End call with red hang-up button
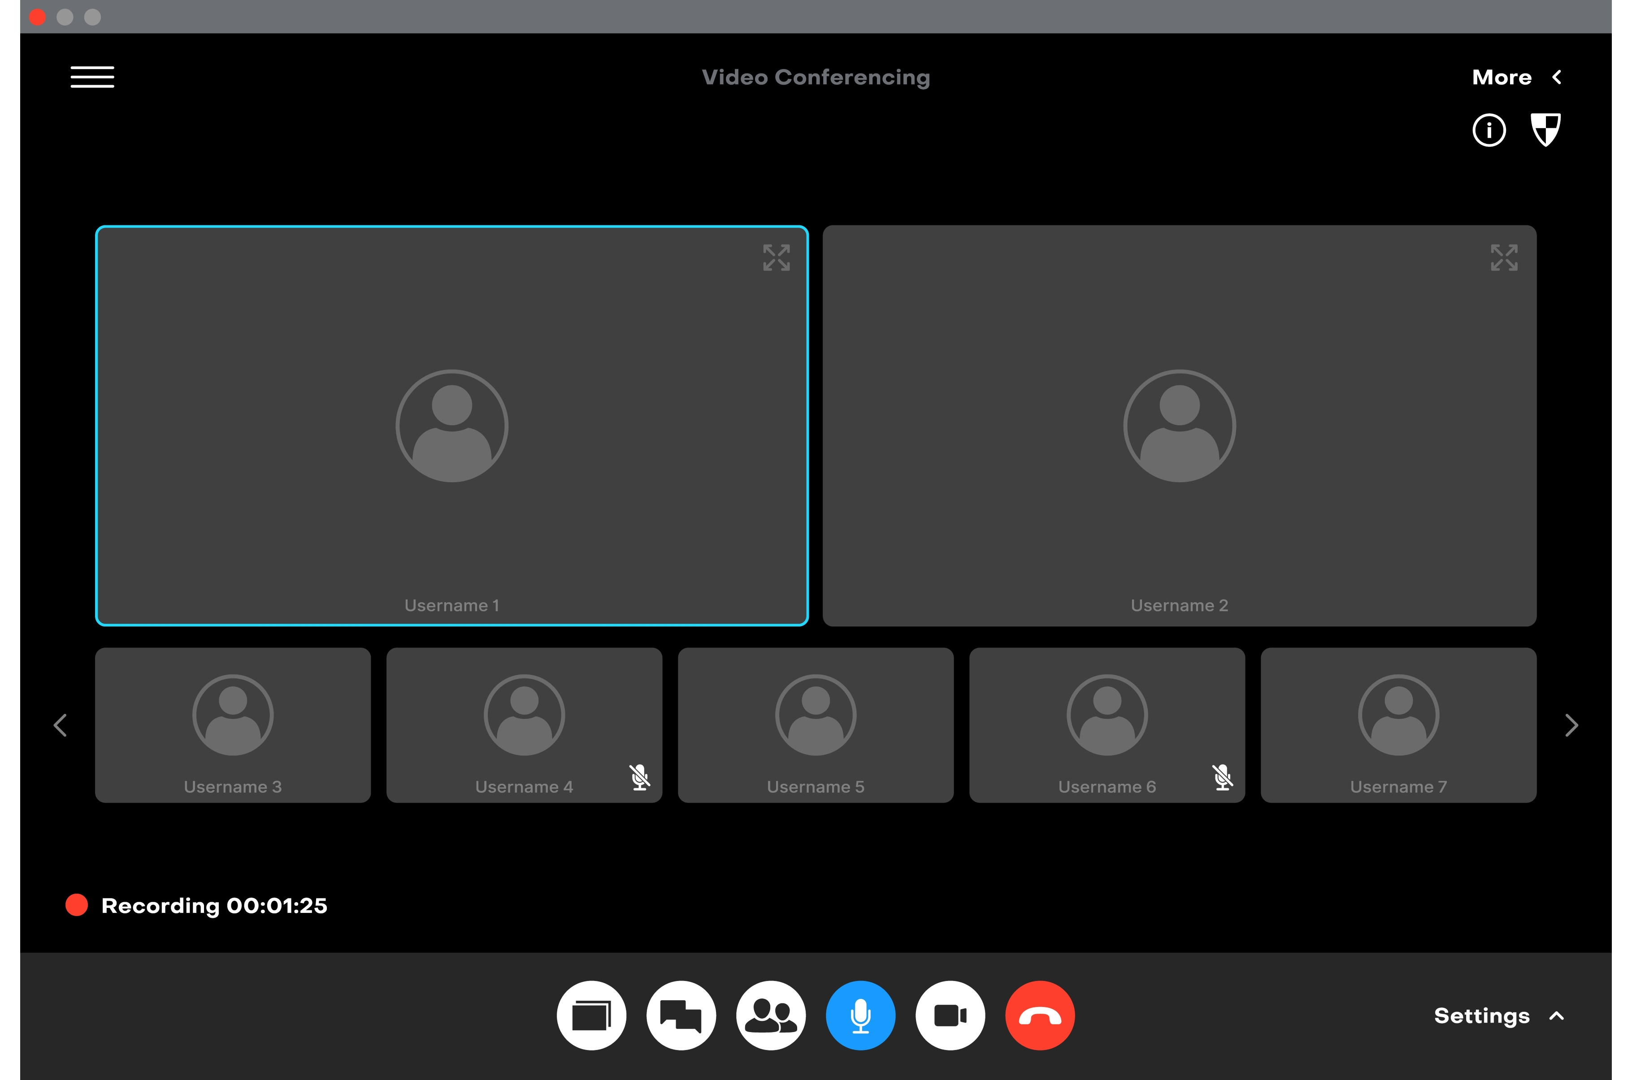The height and width of the screenshot is (1080, 1632). click(1040, 1015)
